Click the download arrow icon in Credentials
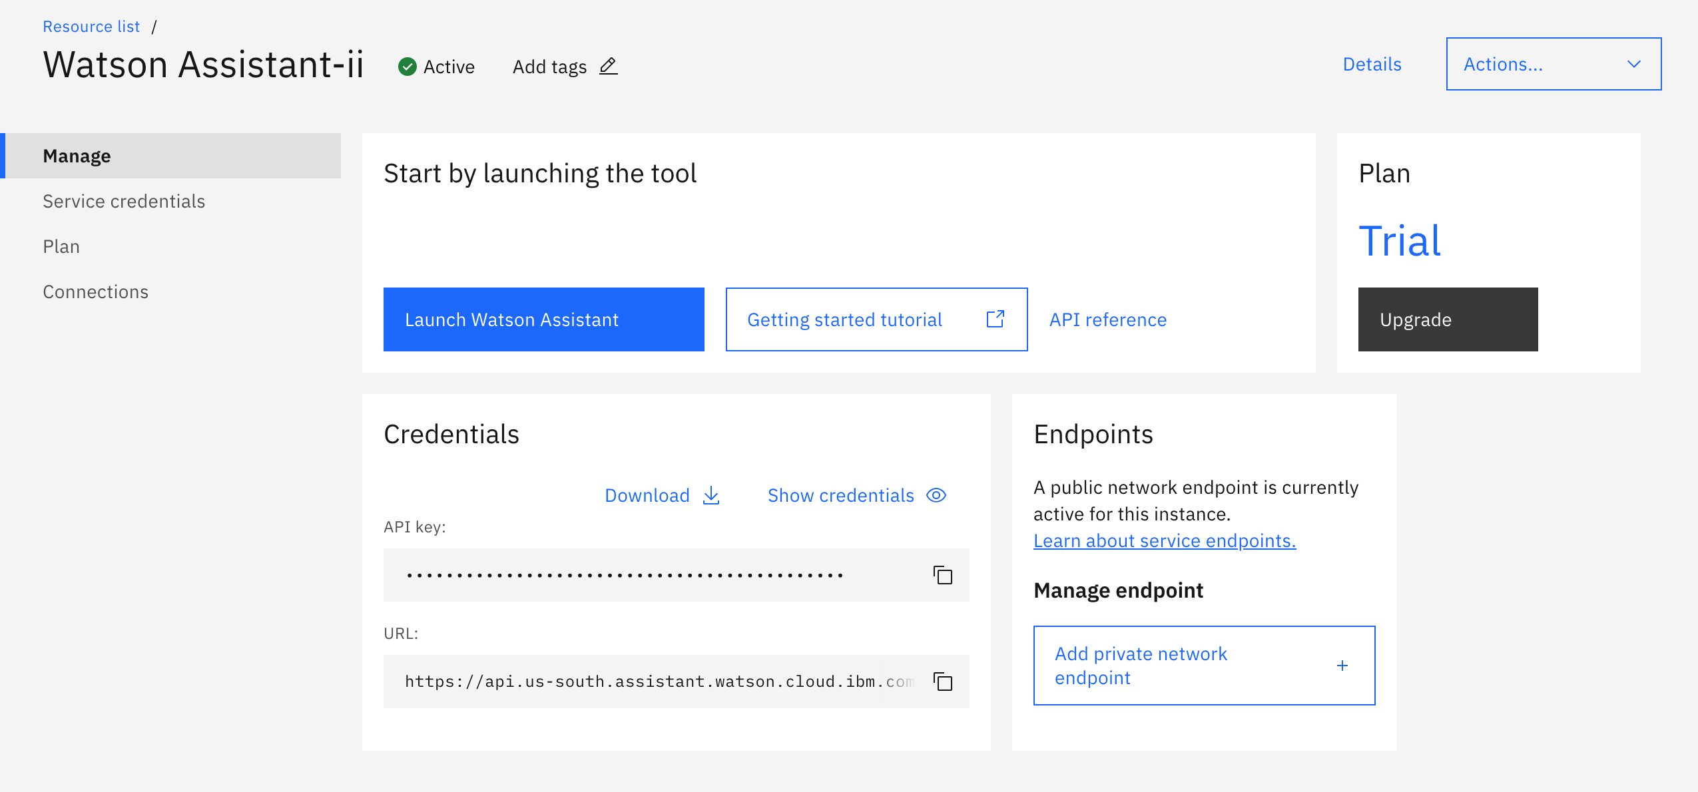This screenshot has width=1698, height=792. (x=711, y=495)
